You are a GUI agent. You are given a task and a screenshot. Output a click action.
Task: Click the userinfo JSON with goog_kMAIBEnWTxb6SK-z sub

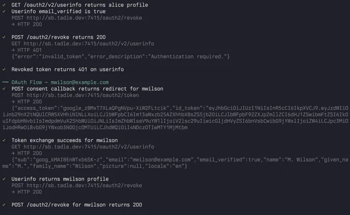[x=176, y=163]
